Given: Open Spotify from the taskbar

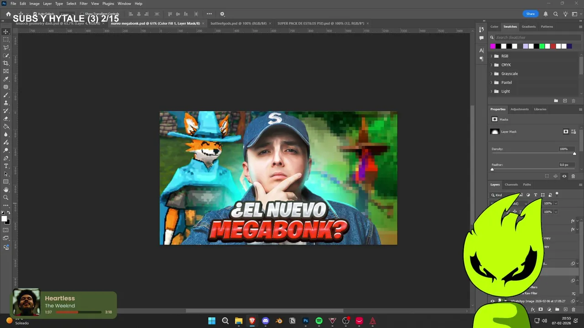Looking at the screenshot, I should point(319,321).
